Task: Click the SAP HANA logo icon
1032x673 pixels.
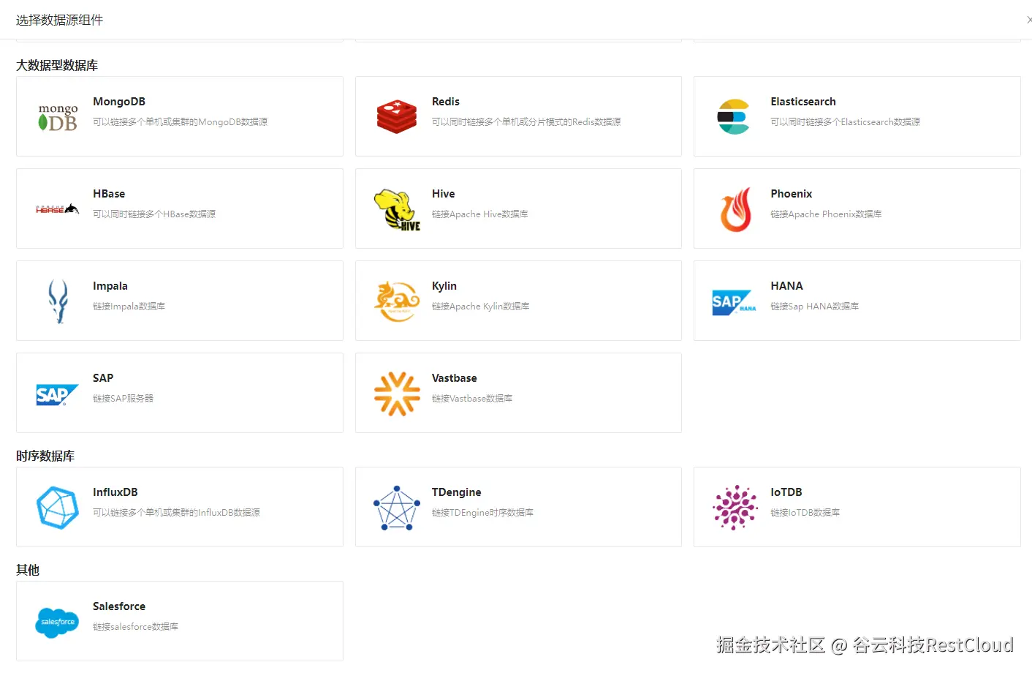Action: (x=735, y=302)
